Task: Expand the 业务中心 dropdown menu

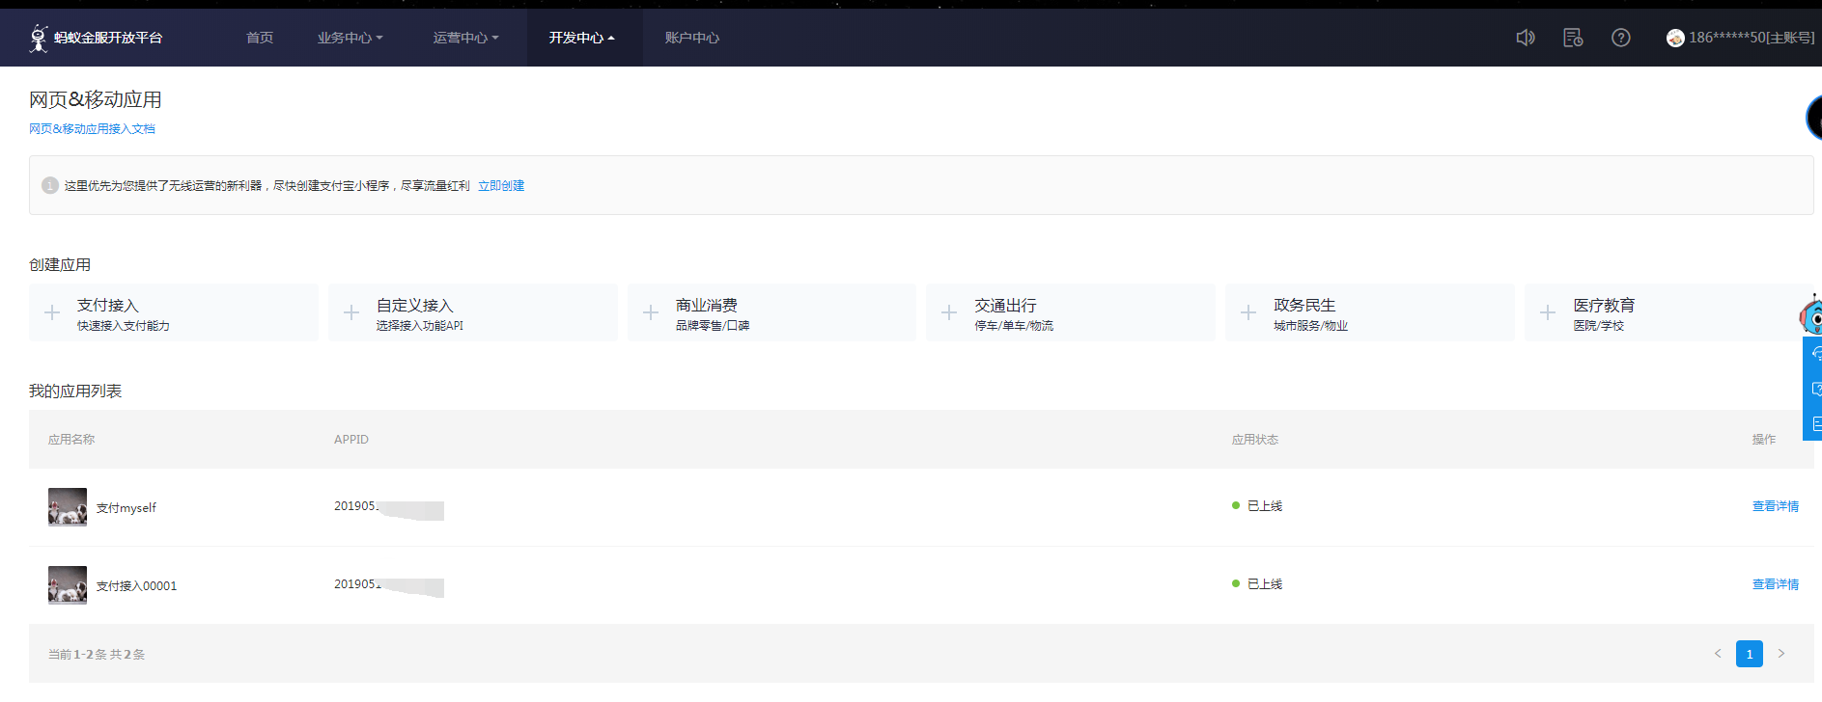Action: click(x=350, y=38)
